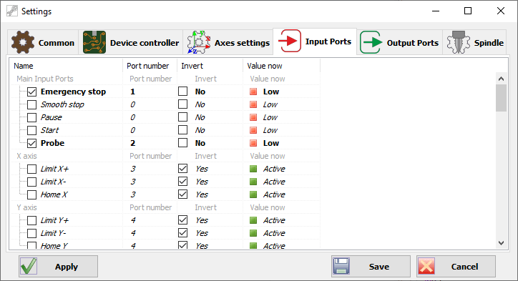
Task: Enable the Limit Y- input checkbox
Action: pos(31,233)
